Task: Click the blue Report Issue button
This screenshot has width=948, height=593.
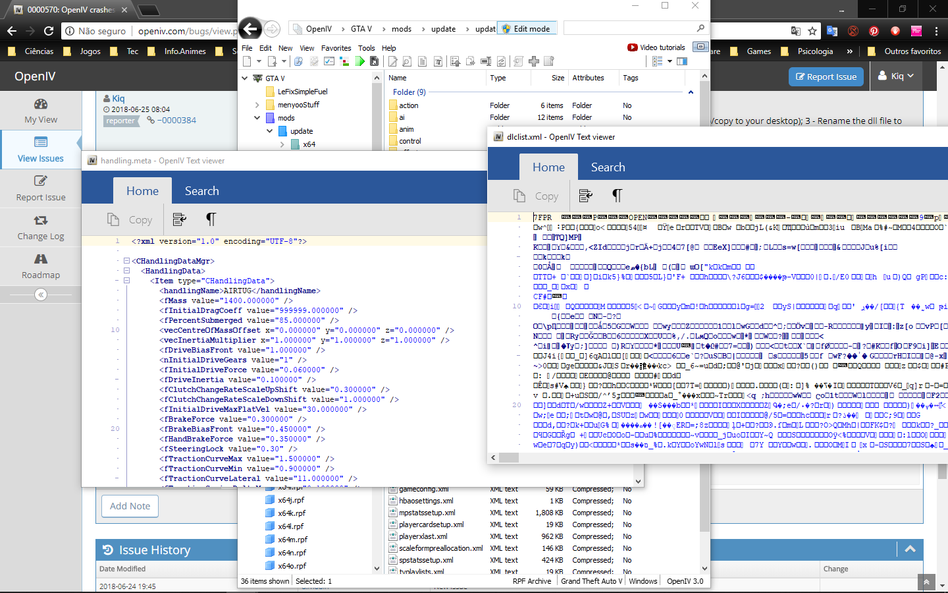Action: pos(826,76)
